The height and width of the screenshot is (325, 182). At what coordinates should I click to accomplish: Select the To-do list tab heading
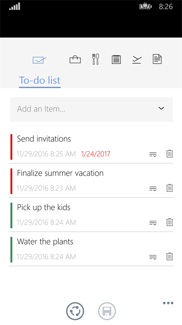(39, 80)
